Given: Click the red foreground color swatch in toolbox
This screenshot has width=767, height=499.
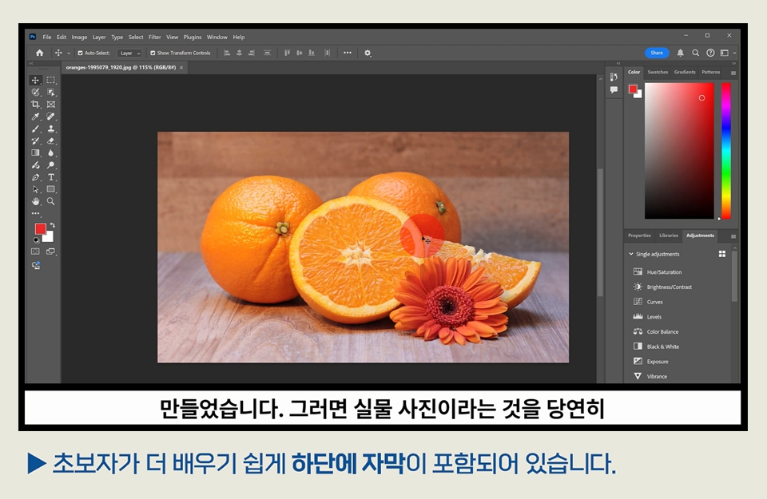Looking at the screenshot, I should pyautogui.click(x=40, y=228).
